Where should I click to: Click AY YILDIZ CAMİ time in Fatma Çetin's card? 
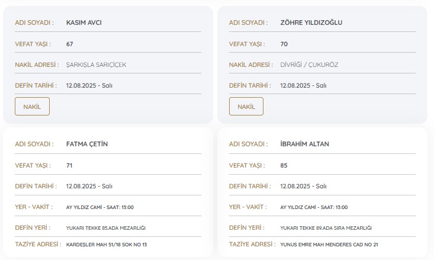click(100, 207)
